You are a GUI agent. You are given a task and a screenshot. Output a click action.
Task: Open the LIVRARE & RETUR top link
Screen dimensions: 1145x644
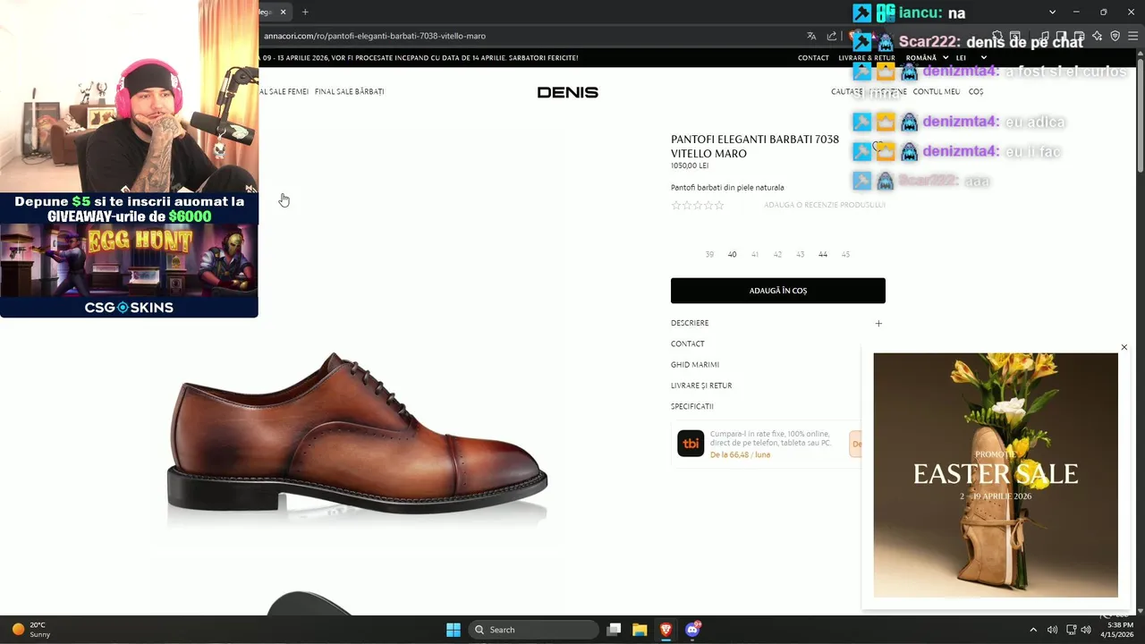866,57
